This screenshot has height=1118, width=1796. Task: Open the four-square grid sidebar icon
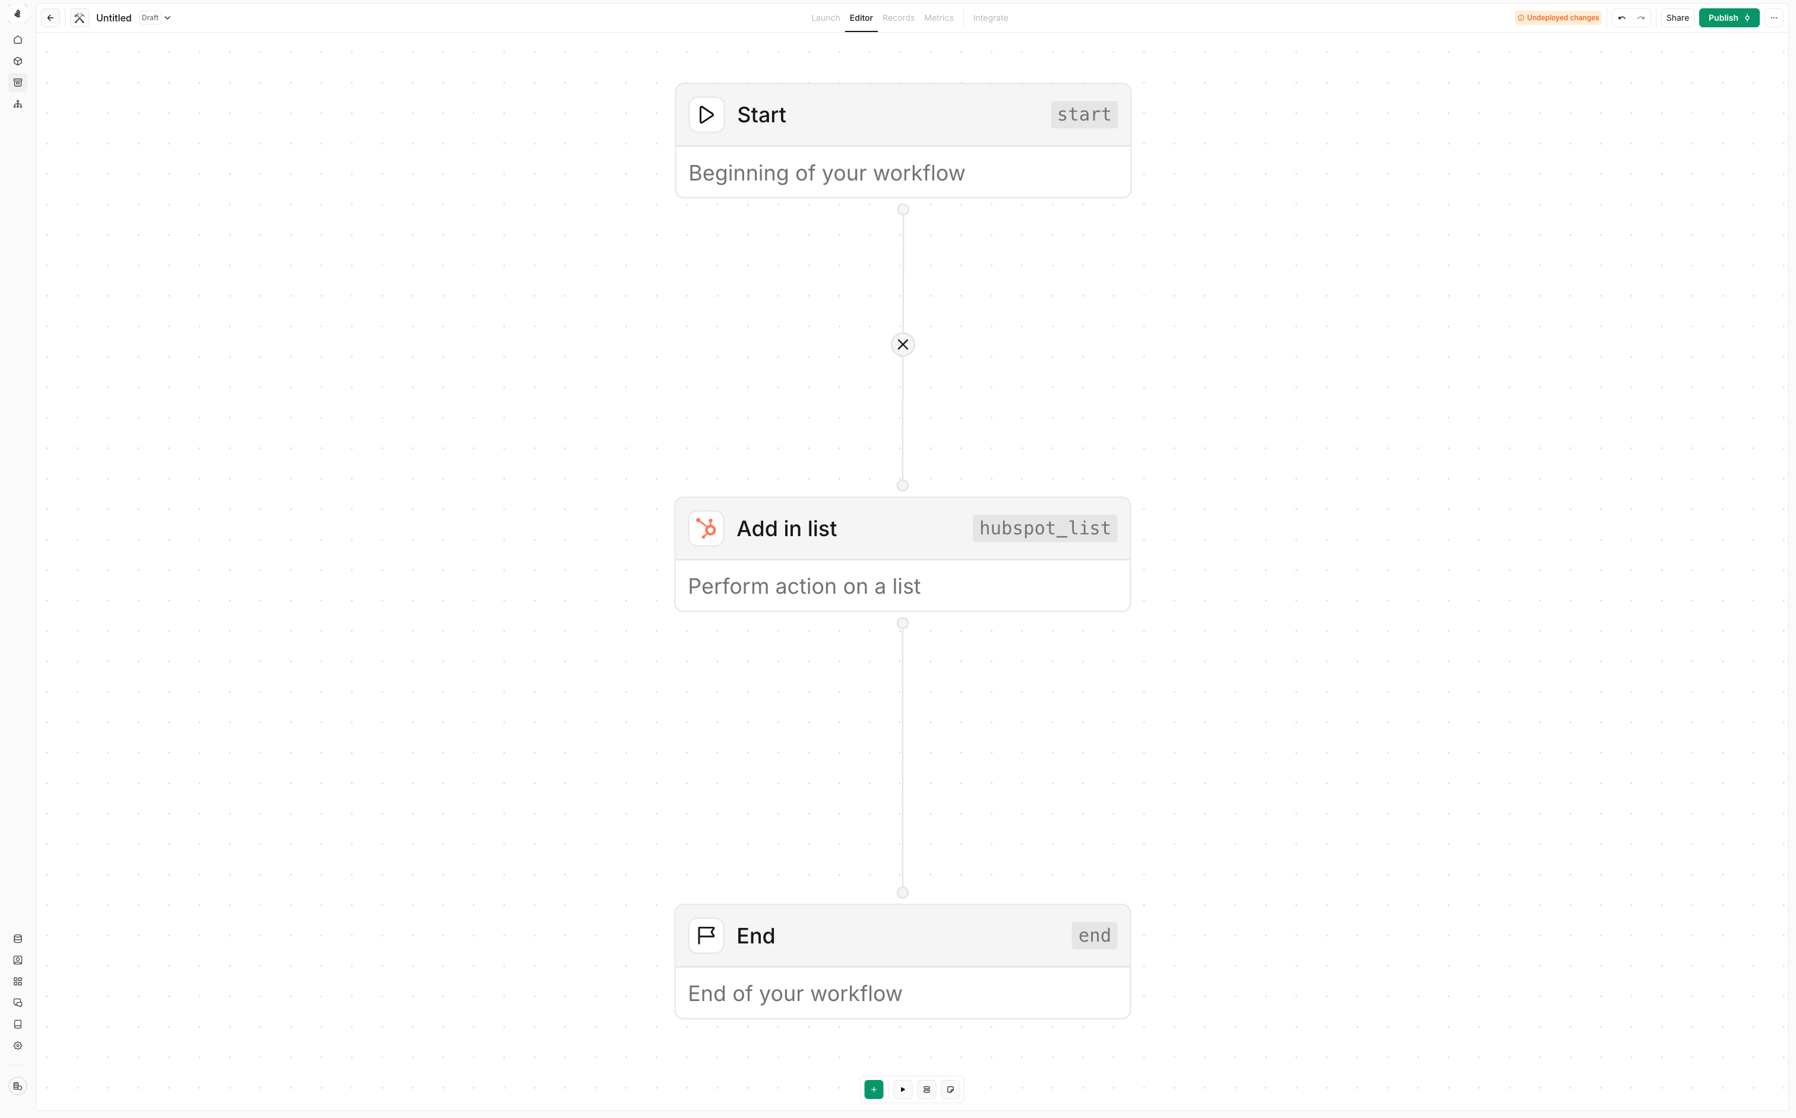18,982
